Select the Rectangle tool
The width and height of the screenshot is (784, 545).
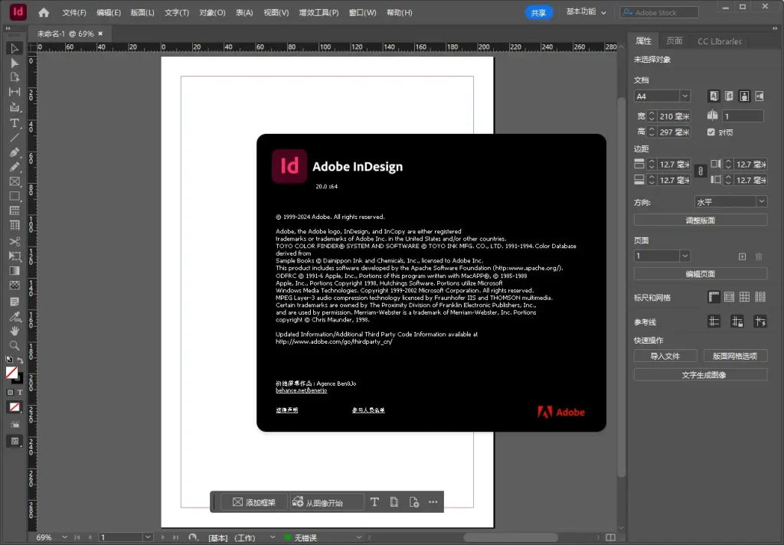[15, 196]
